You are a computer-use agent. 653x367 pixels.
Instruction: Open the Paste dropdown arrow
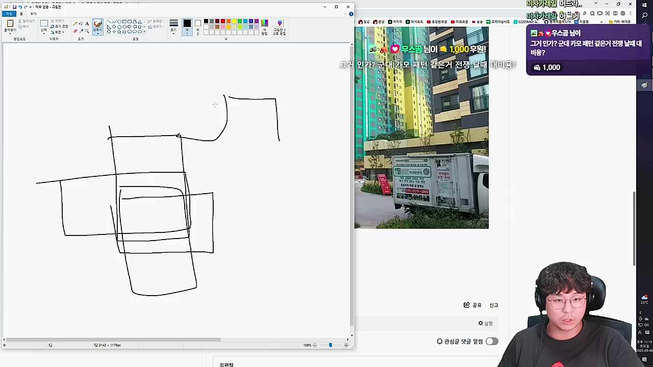pos(10,32)
